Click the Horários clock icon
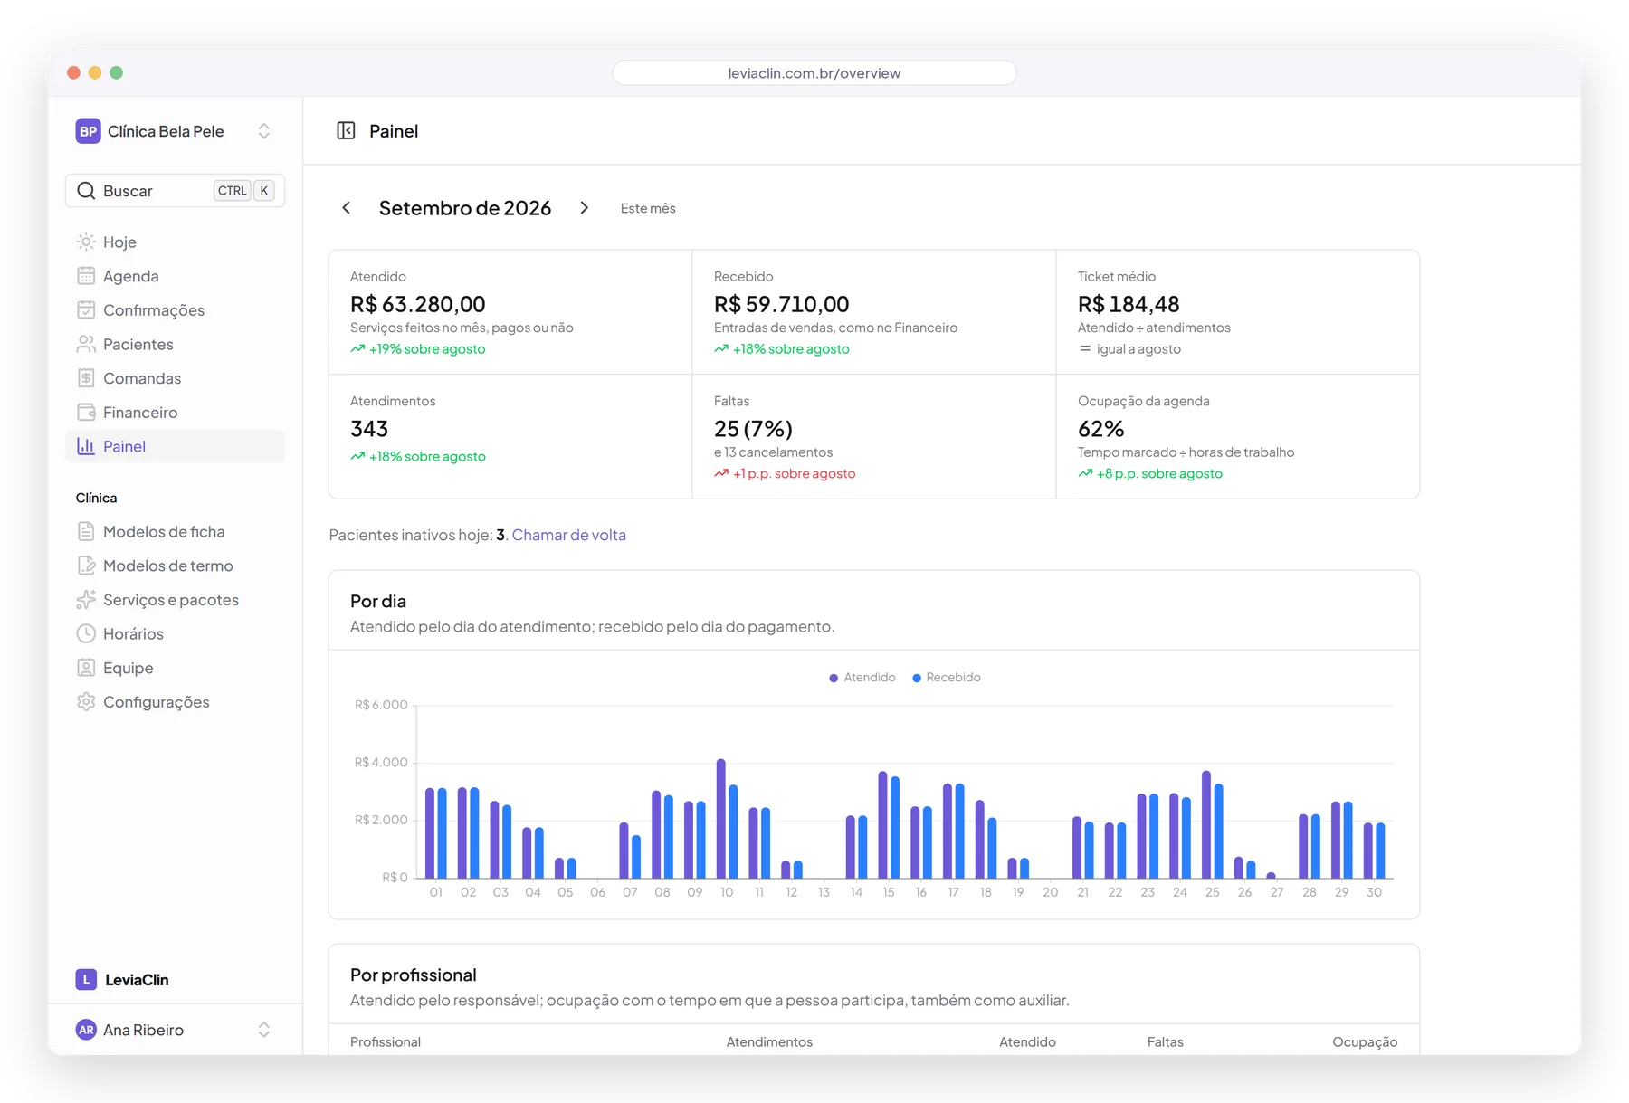The image size is (1629, 1103). tap(86, 634)
